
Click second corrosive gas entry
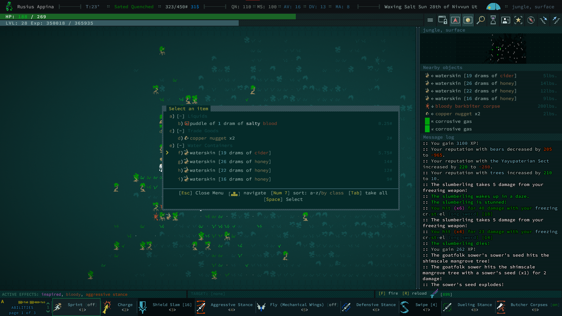click(x=491, y=129)
